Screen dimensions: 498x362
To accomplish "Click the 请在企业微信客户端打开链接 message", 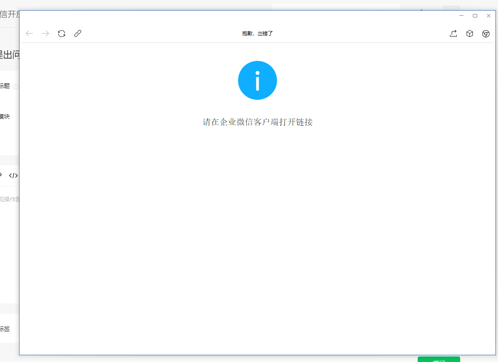I will (x=257, y=122).
